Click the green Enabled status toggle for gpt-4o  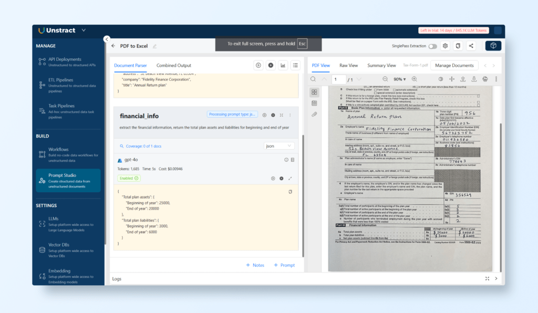tap(129, 178)
